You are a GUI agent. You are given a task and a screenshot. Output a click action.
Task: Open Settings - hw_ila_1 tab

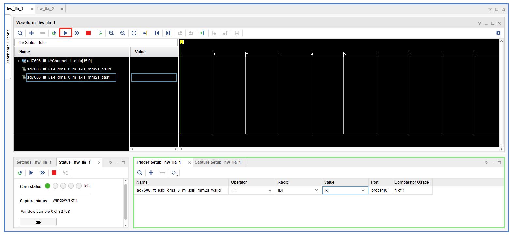[x=34, y=162]
